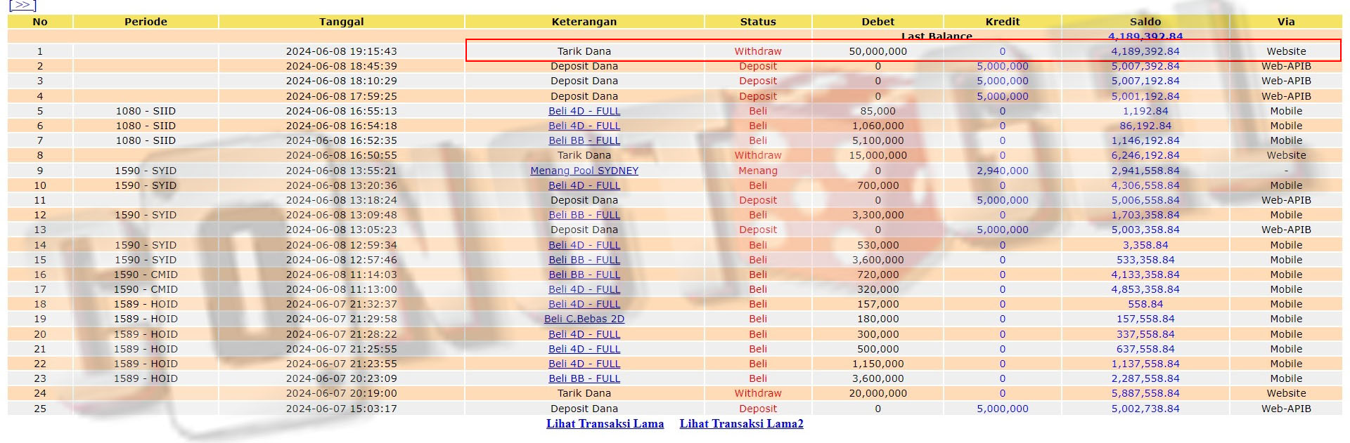1350x443 pixels.
Task: Open the Lihat Transaksi Lama link
Action: pos(605,423)
